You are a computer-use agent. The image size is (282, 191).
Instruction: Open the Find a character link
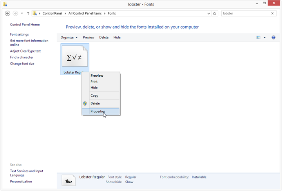(x=22, y=58)
